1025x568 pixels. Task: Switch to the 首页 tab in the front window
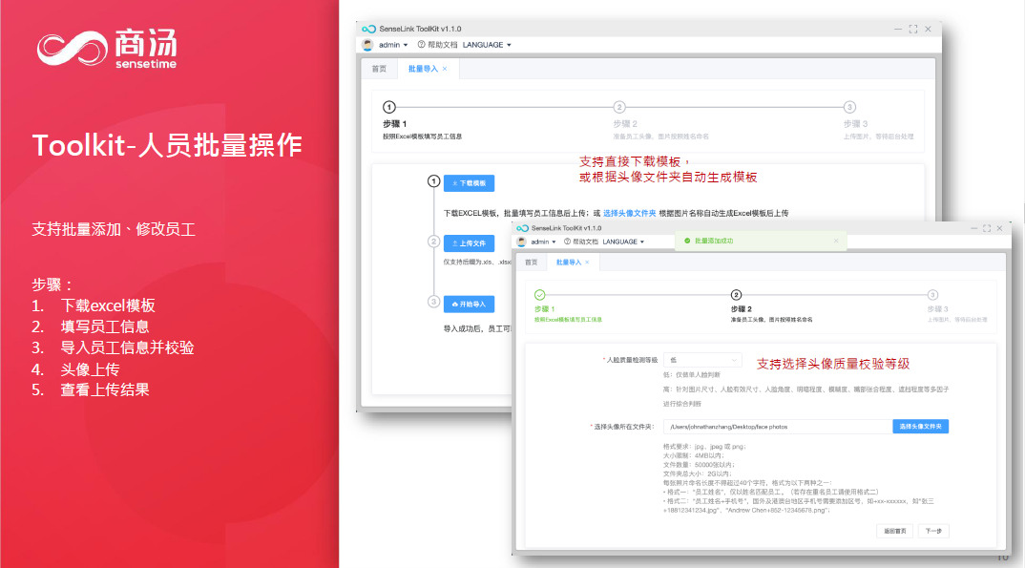click(x=532, y=263)
